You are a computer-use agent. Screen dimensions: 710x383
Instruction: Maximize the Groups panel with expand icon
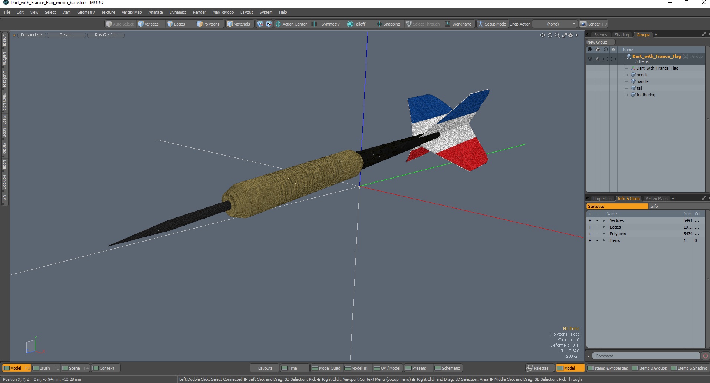click(x=704, y=34)
